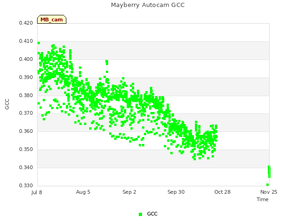Click the 0.330 y-axis value
Screen dimensions: 297x223
pyautogui.click(x=26, y=185)
